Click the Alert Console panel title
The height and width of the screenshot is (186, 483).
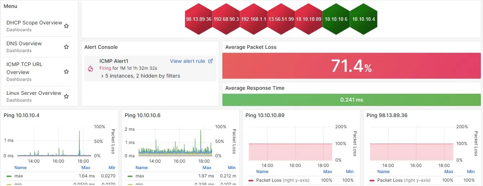pos(101,47)
